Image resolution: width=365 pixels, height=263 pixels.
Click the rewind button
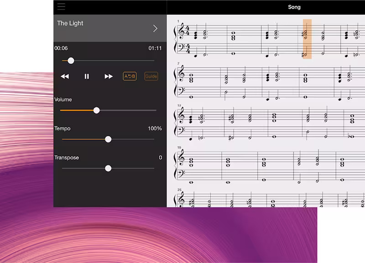coord(65,76)
